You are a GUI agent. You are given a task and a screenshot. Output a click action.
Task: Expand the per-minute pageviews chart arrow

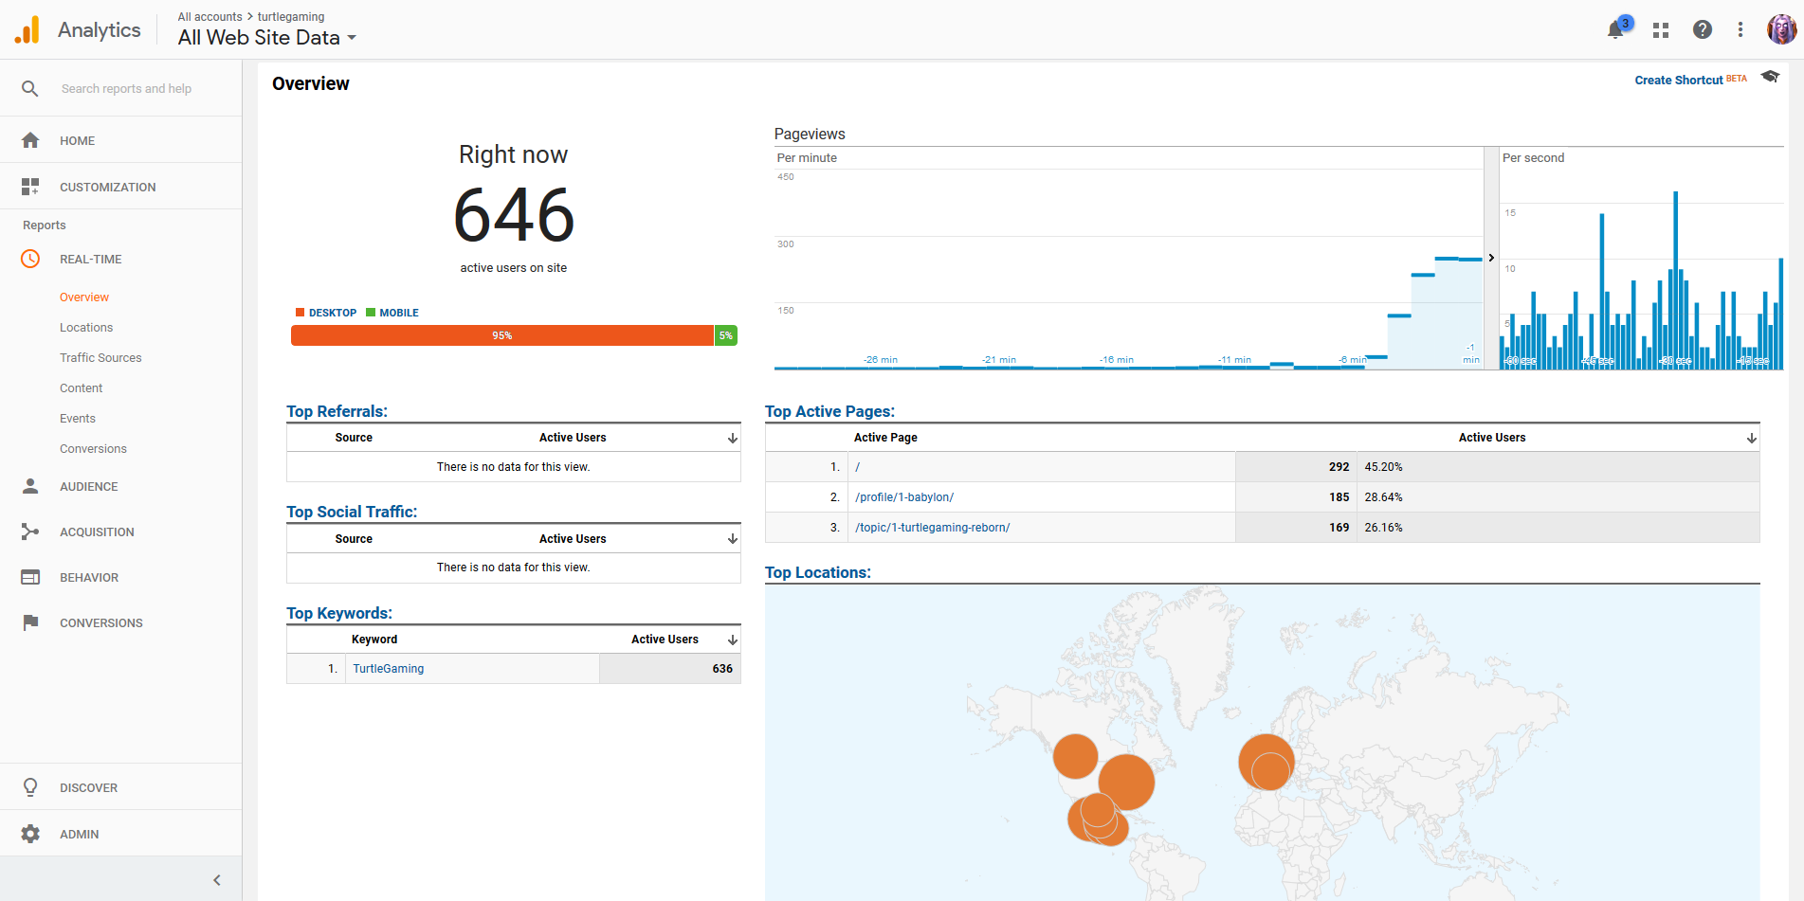pyautogui.click(x=1491, y=258)
